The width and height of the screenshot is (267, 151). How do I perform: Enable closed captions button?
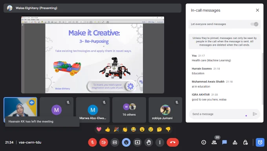click(x=115, y=142)
